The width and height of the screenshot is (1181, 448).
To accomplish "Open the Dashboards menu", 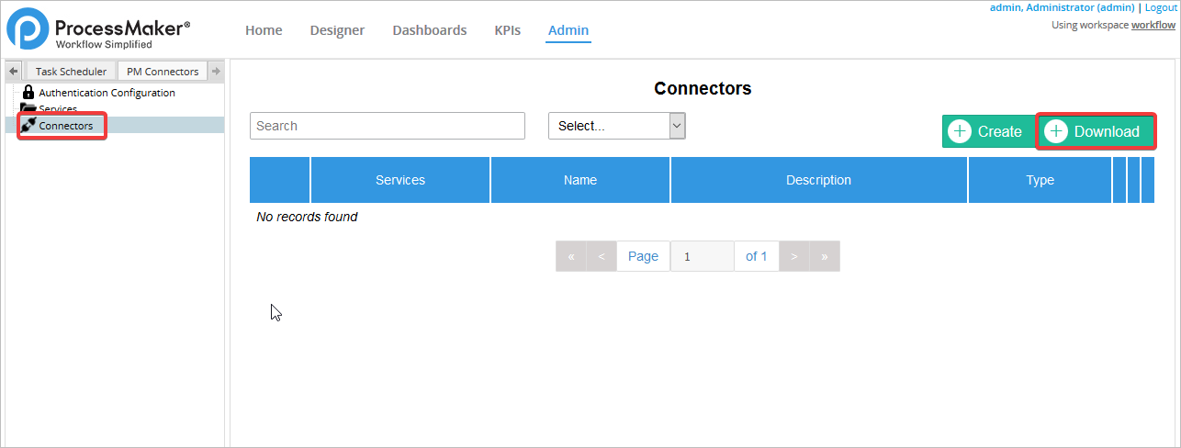I will tap(430, 30).
